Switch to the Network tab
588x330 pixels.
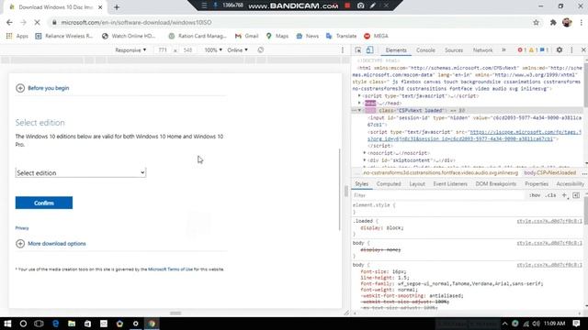(x=482, y=50)
